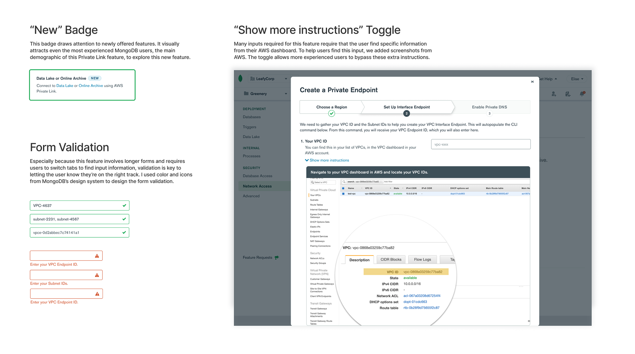Select Network Access in the sidebar
The width and height of the screenshot is (635, 354).
(x=257, y=186)
